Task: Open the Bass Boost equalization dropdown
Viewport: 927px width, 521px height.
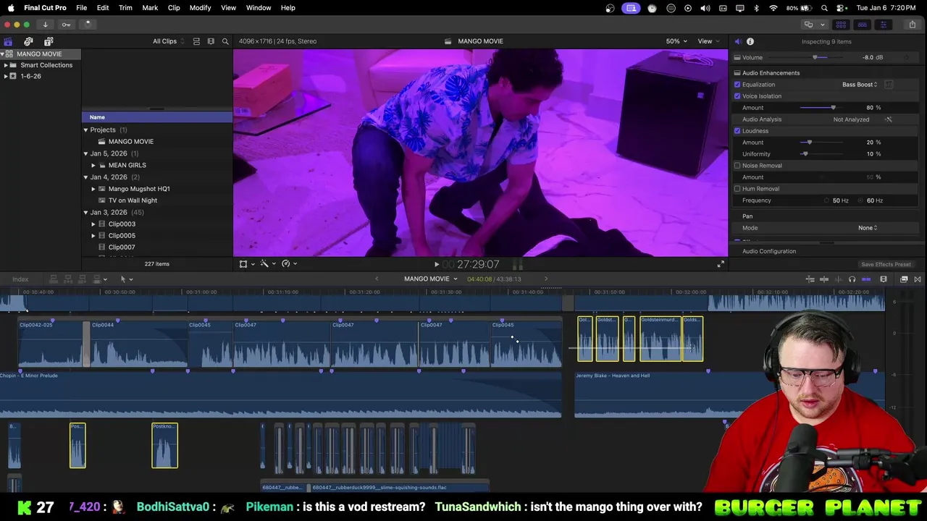Action: tap(860, 85)
